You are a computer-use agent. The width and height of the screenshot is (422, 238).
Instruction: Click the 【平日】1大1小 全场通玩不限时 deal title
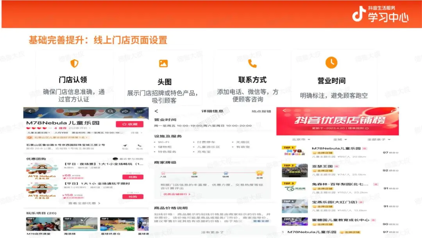click(97, 183)
